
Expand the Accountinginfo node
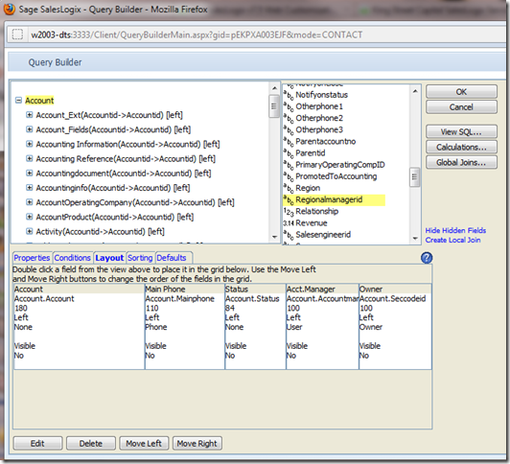[x=30, y=188]
